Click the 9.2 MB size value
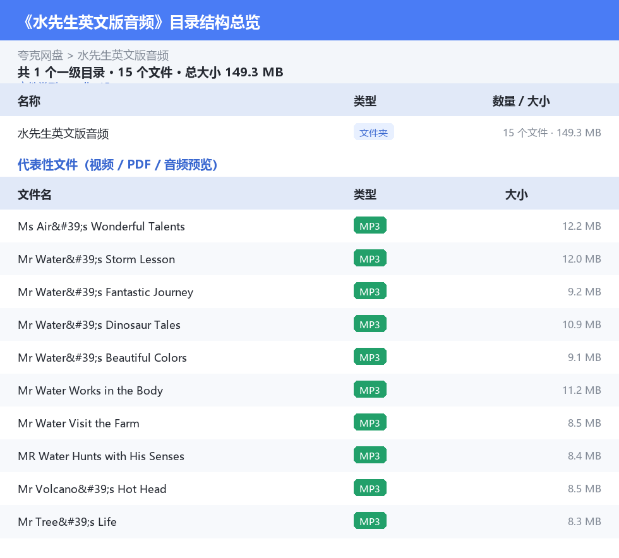The width and height of the screenshot is (619, 558). click(584, 292)
